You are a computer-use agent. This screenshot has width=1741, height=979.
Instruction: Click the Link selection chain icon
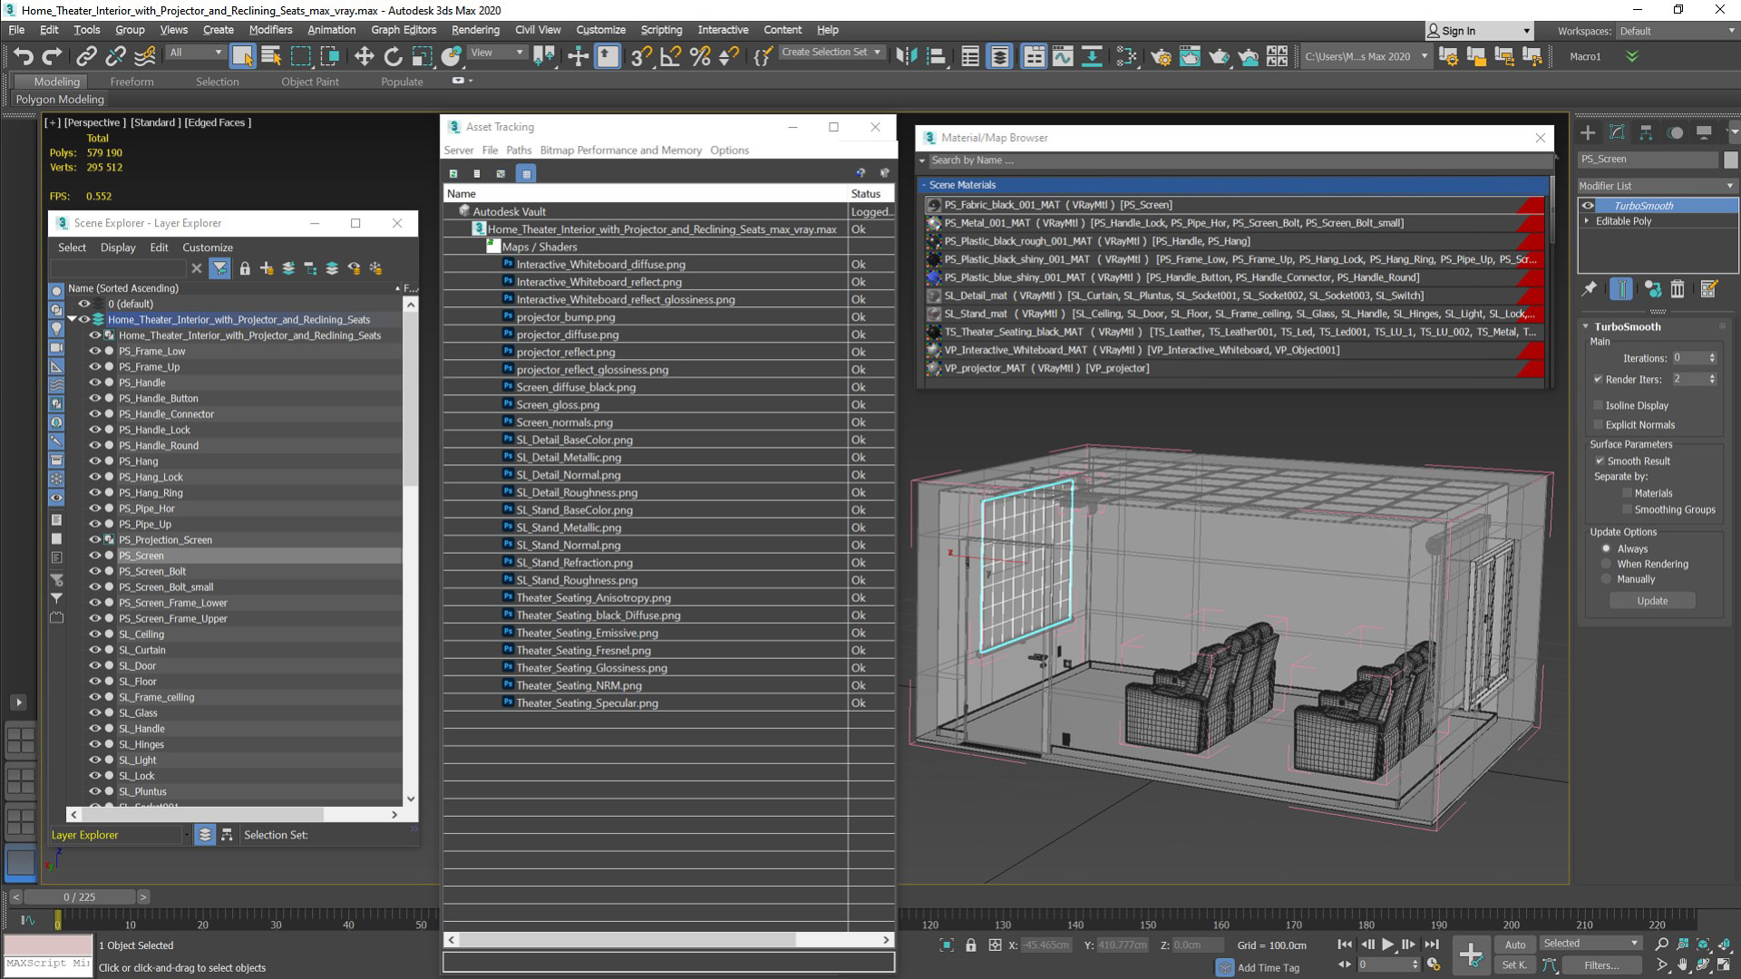86,56
